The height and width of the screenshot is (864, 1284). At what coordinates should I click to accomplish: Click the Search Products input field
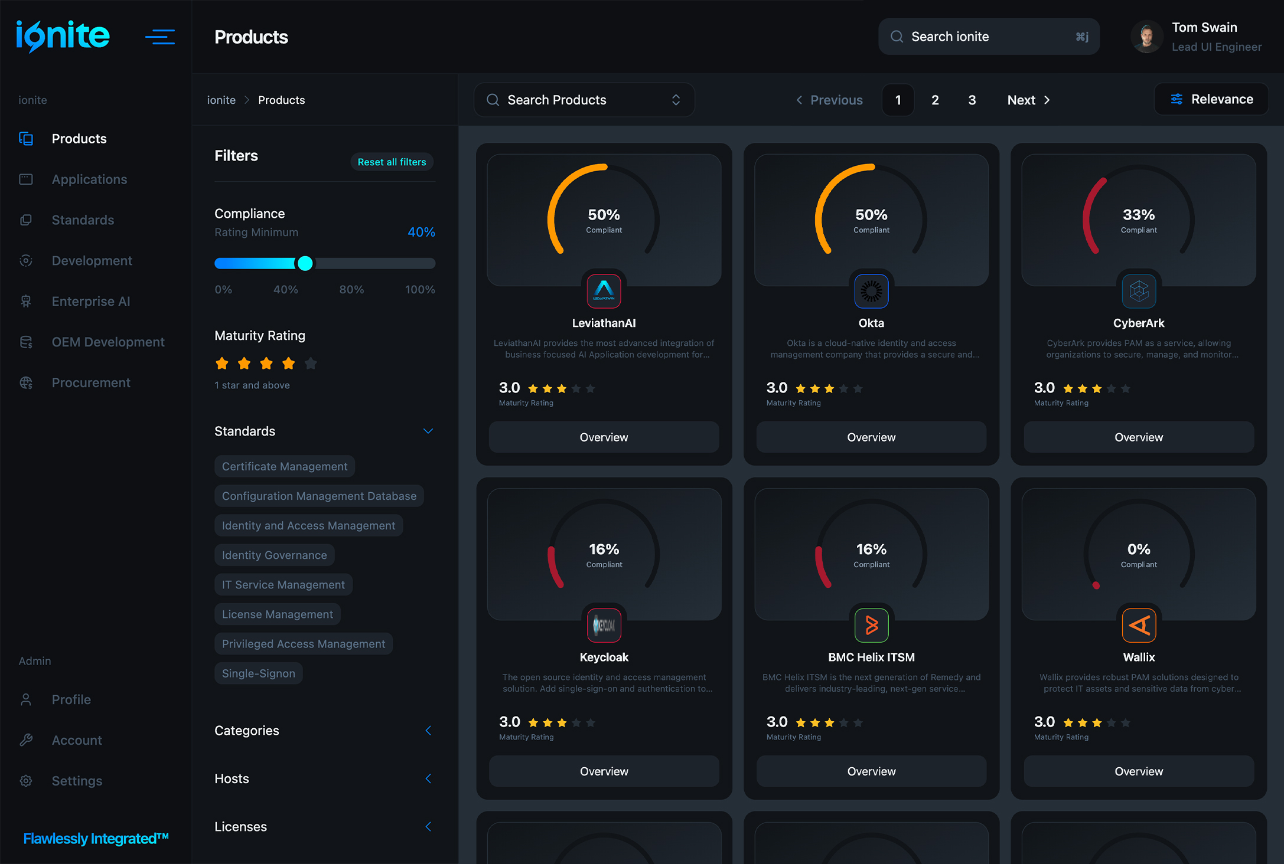point(584,100)
